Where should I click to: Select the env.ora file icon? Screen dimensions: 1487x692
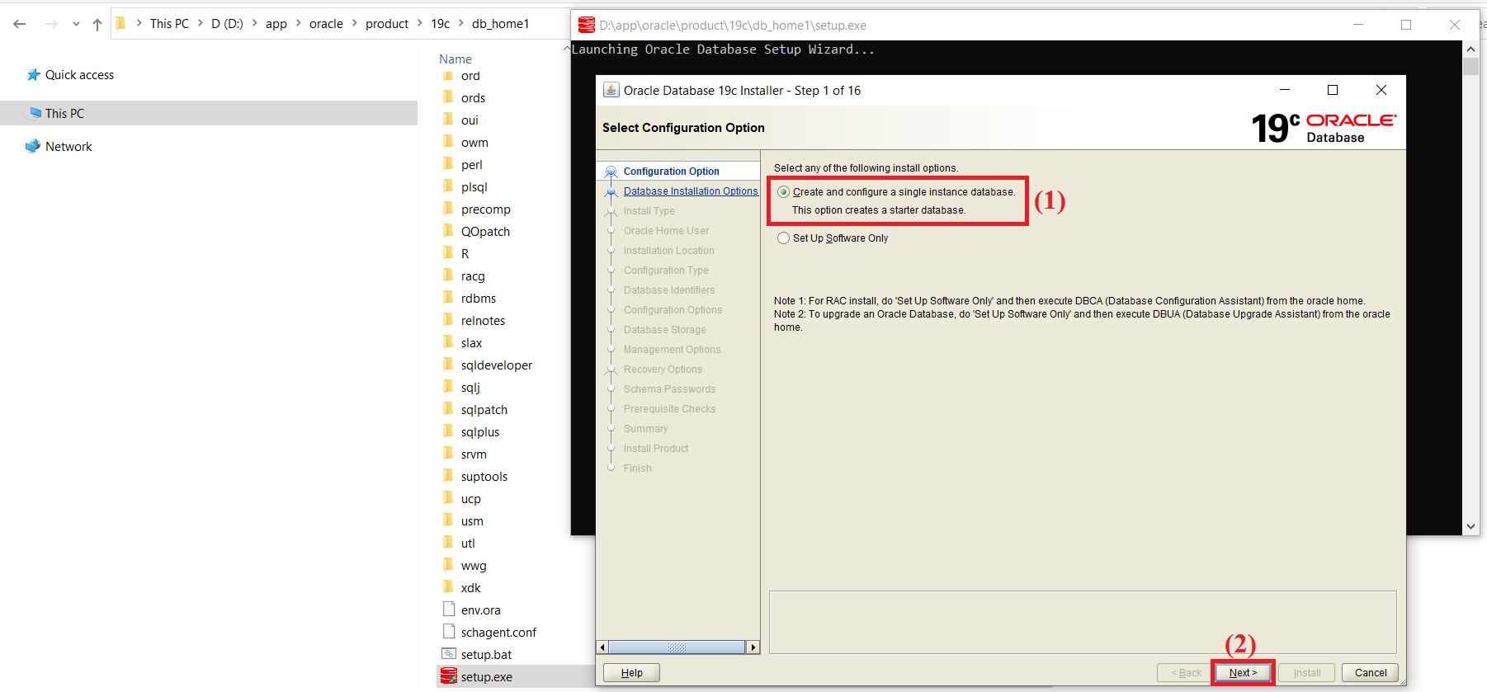[x=449, y=610]
